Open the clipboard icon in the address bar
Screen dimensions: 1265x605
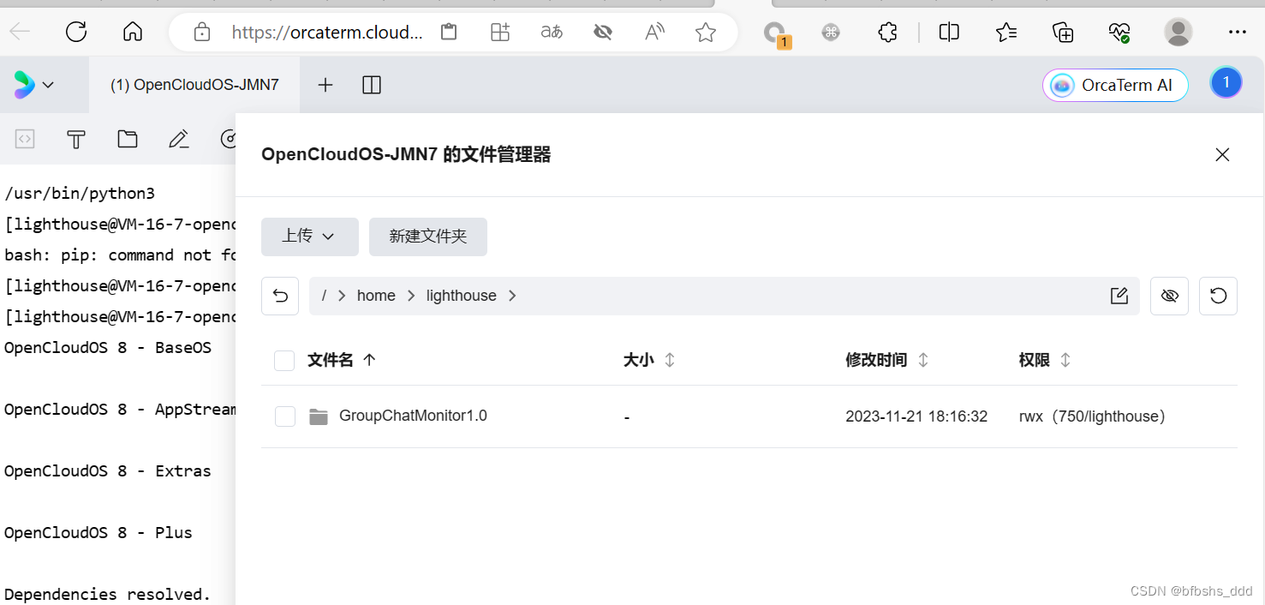449,33
